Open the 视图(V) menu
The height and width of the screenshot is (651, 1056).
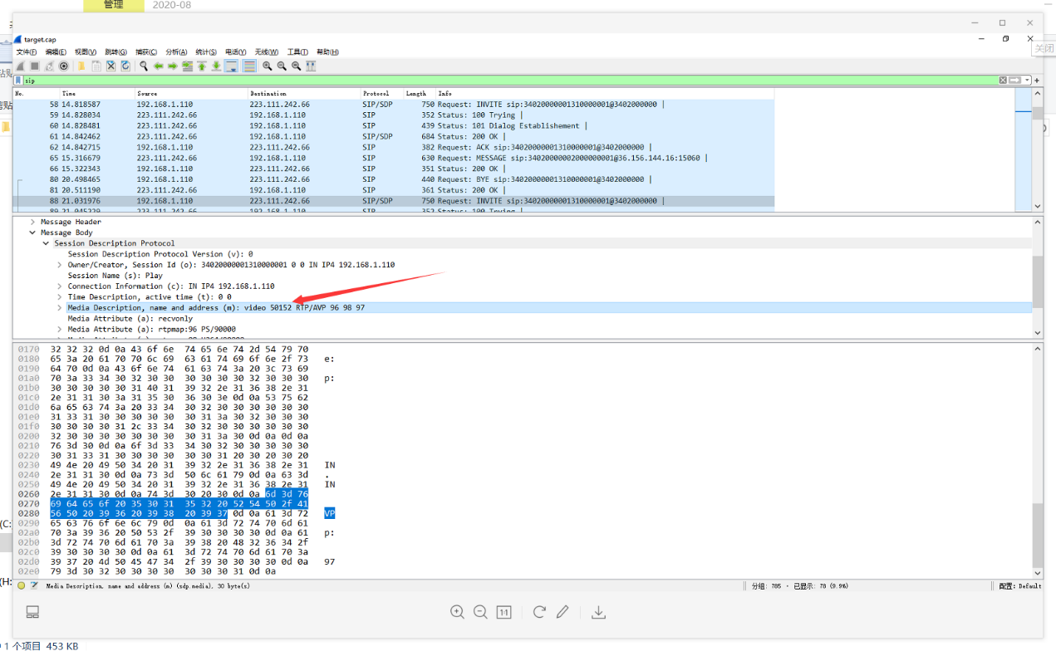(x=86, y=52)
